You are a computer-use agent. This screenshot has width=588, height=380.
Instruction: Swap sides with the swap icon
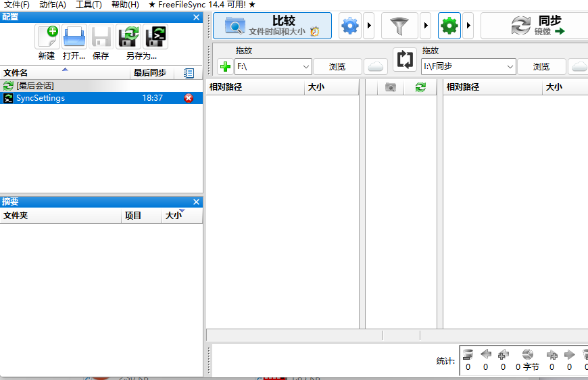tap(405, 60)
